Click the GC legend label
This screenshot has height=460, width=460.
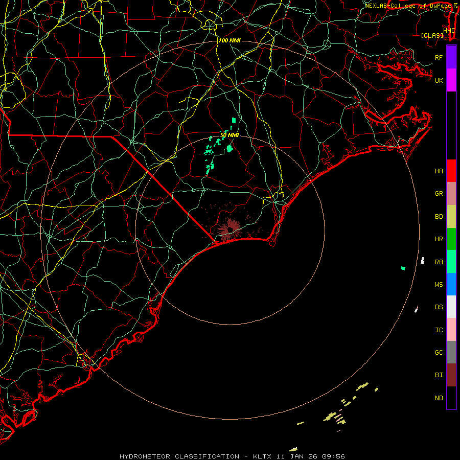(439, 353)
